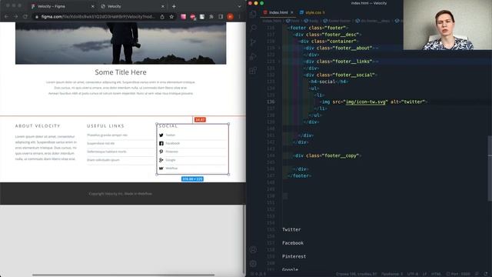
Task: Click the Pinterest icon in Figma design
Action: (x=161, y=152)
